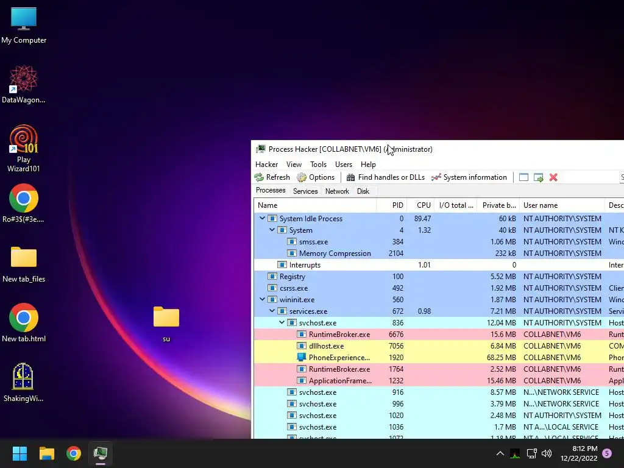624x468 pixels.
Task: Switch to the Network tab
Action: tap(337, 191)
